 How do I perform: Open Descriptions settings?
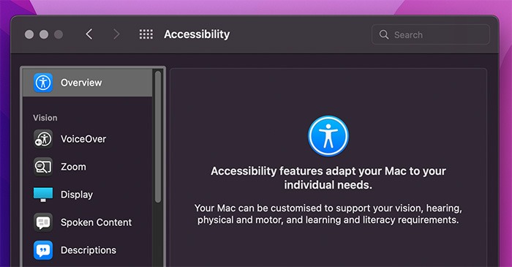(88, 250)
